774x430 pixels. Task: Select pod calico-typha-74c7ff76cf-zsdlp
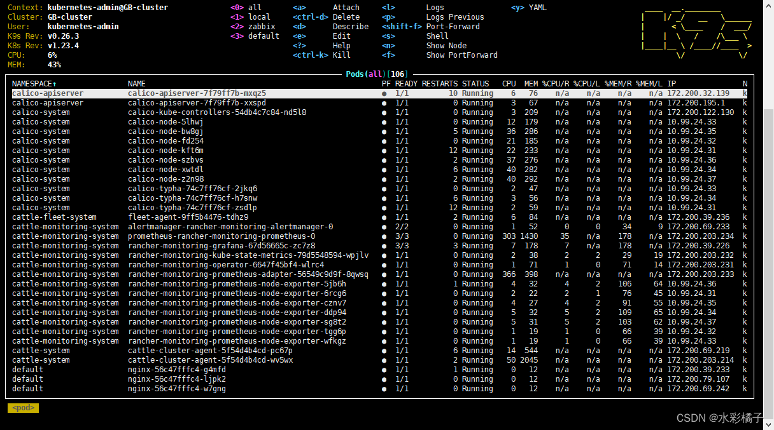tap(379, 208)
